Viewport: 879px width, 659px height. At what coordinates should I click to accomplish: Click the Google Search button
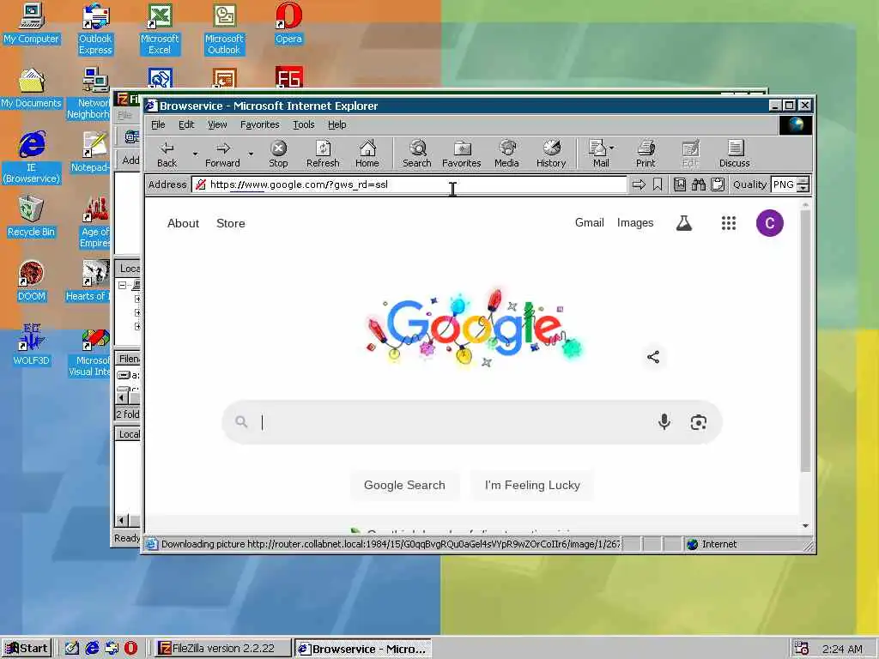(404, 486)
